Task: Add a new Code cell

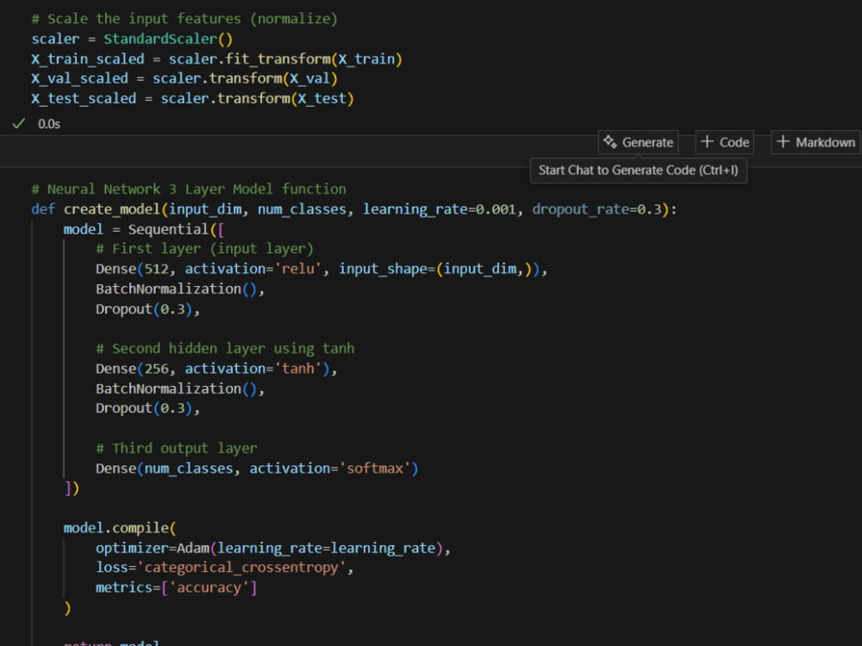Action: click(x=725, y=142)
